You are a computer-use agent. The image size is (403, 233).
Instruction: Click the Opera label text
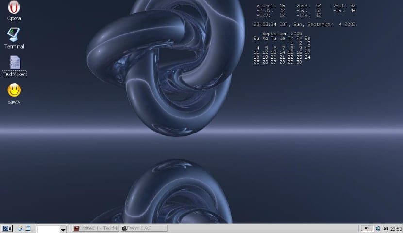point(14,18)
